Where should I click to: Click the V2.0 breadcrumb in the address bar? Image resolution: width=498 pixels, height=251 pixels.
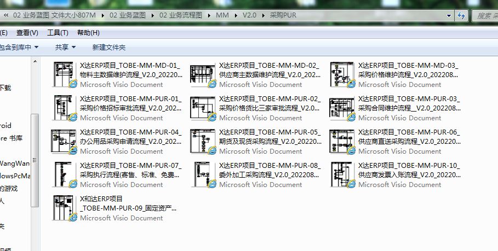pos(249,15)
